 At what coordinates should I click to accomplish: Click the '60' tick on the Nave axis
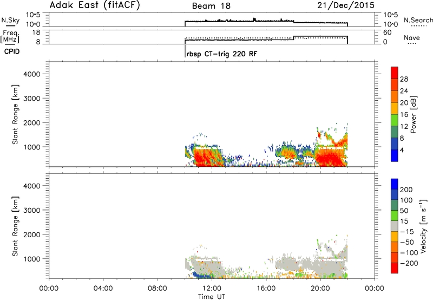pyautogui.click(x=387, y=32)
